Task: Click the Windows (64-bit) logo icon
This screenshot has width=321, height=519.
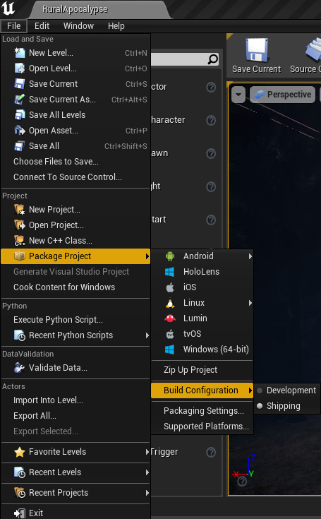Action: pos(170,350)
